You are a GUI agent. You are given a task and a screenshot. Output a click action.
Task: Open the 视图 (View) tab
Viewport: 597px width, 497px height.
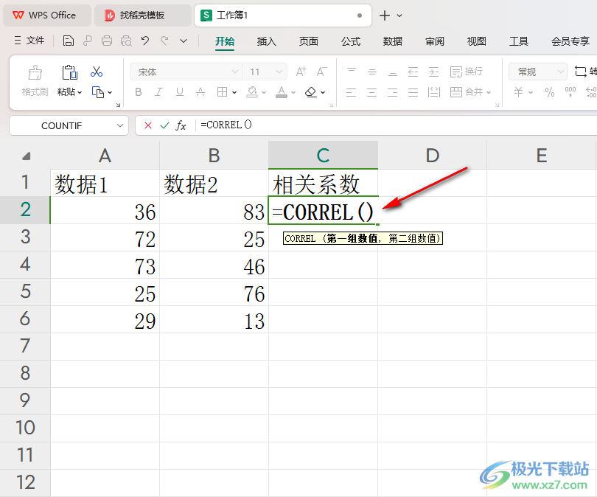pos(476,41)
